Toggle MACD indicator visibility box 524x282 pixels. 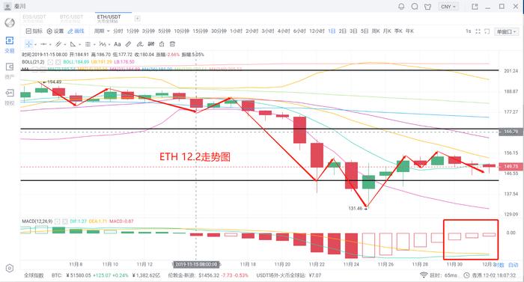(58, 221)
